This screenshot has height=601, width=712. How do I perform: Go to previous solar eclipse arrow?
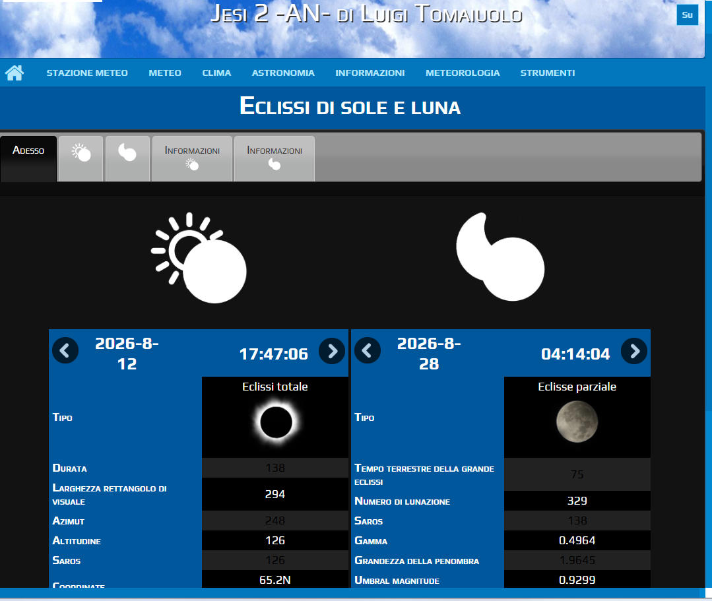click(x=65, y=351)
